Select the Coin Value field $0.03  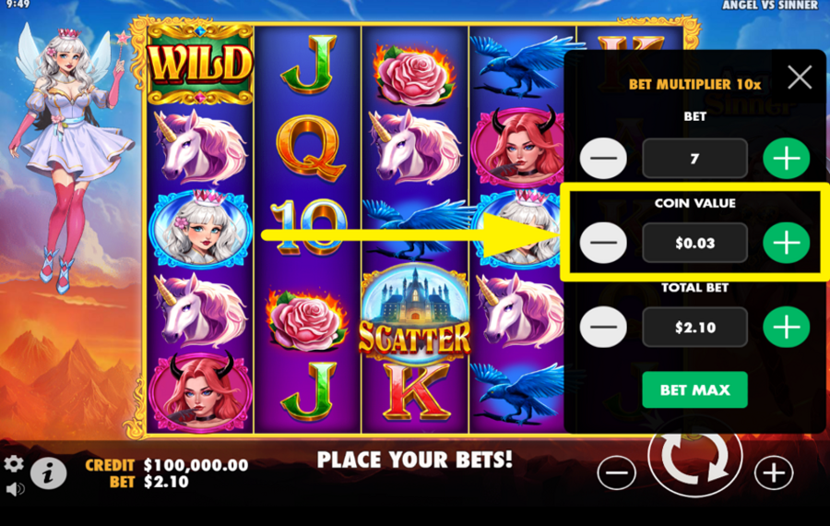[x=694, y=243]
